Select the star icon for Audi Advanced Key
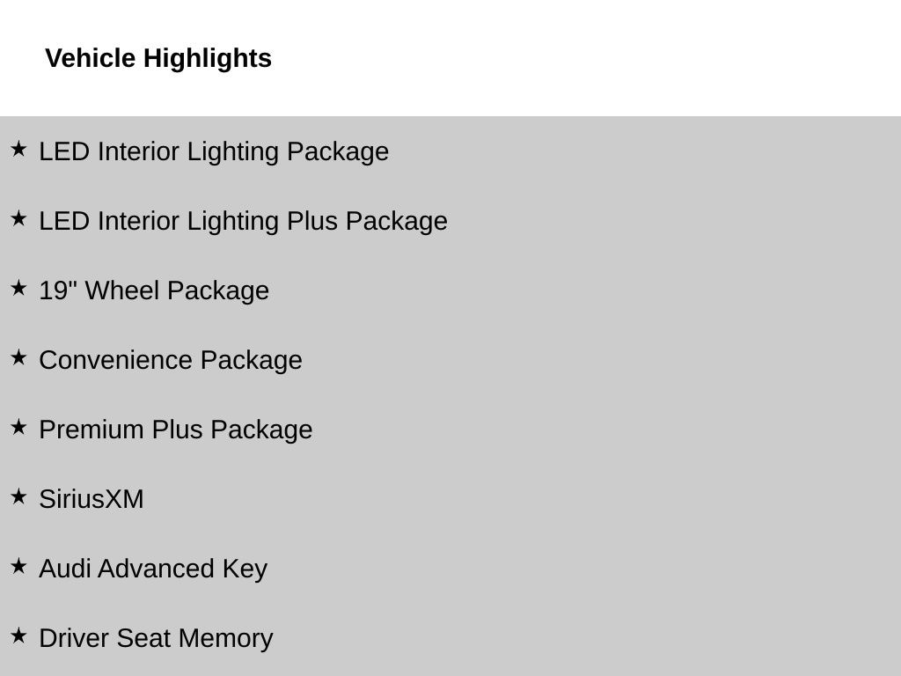Viewport: 901px width, 676px height. (18, 566)
